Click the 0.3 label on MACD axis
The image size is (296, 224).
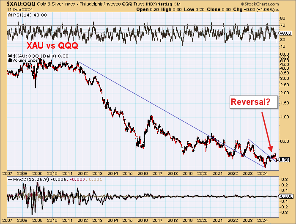pos(285,180)
